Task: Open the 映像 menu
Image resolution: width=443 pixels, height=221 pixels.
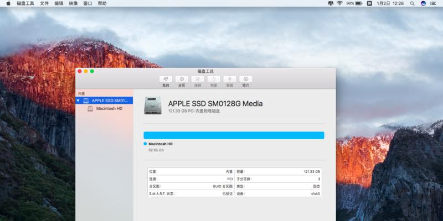Action: click(73, 3)
